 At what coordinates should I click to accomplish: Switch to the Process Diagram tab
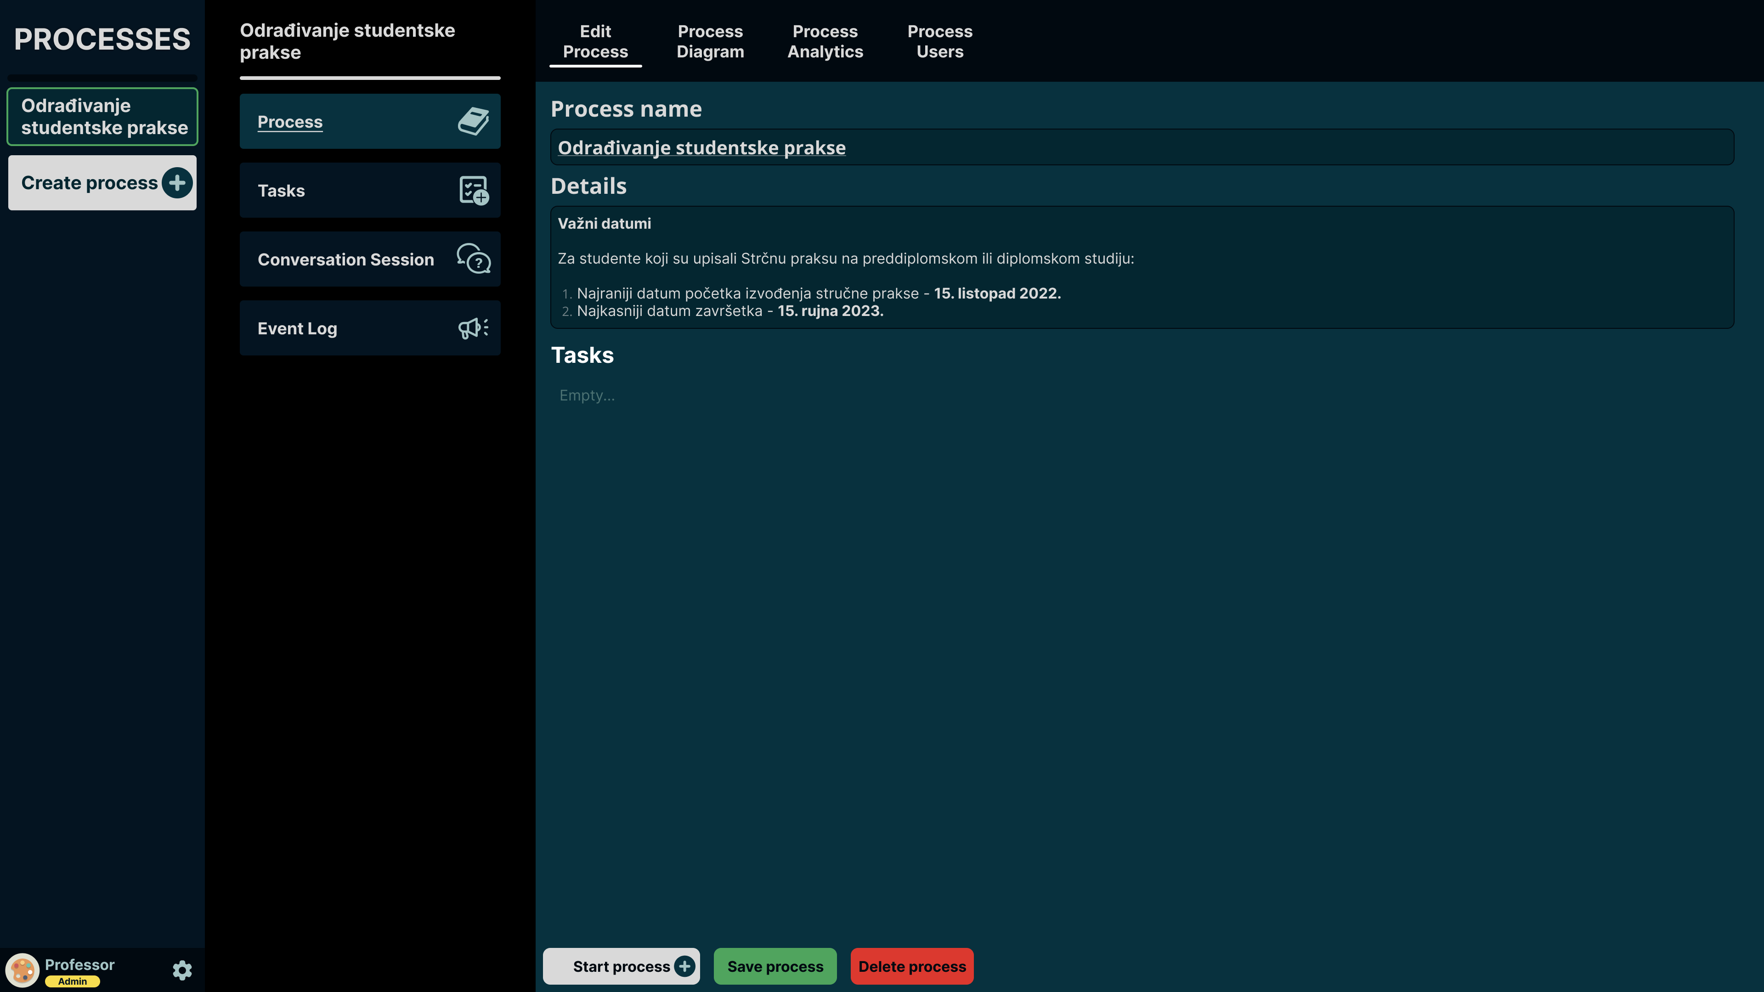coord(710,42)
